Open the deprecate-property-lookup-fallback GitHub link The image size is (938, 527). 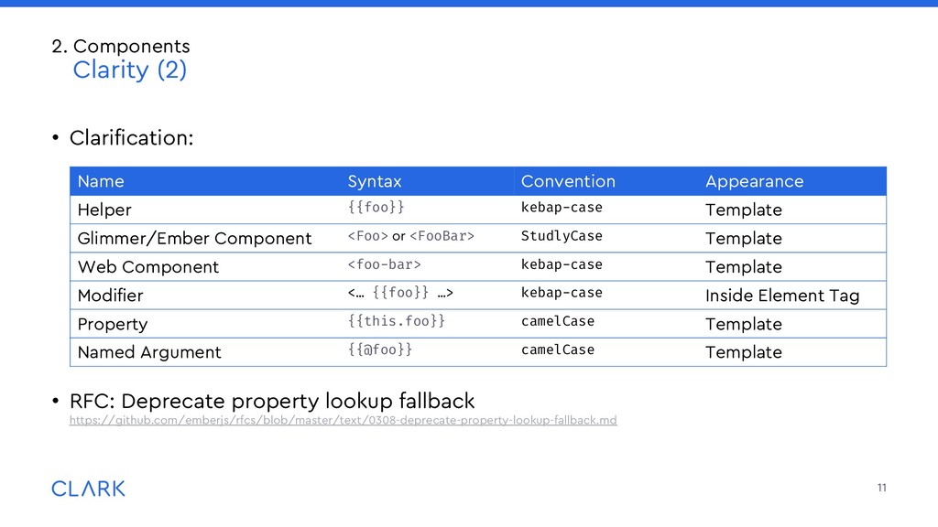click(x=344, y=420)
